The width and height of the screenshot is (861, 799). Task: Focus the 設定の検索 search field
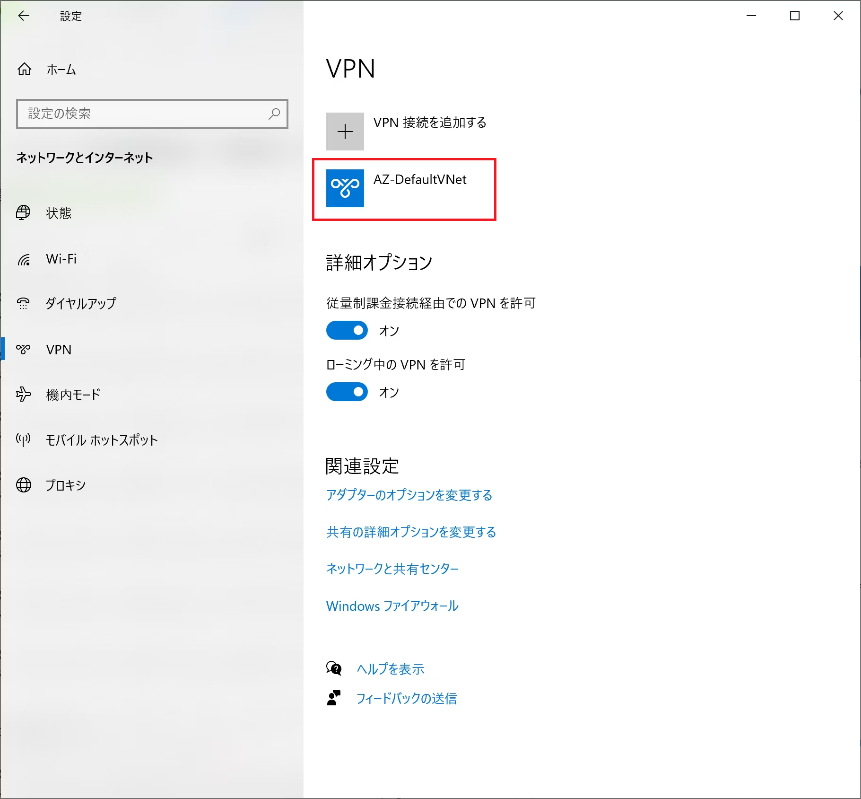click(152, 114)
